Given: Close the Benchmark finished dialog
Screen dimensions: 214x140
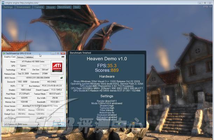Looking at the screenshot, I should click(137, 123).
